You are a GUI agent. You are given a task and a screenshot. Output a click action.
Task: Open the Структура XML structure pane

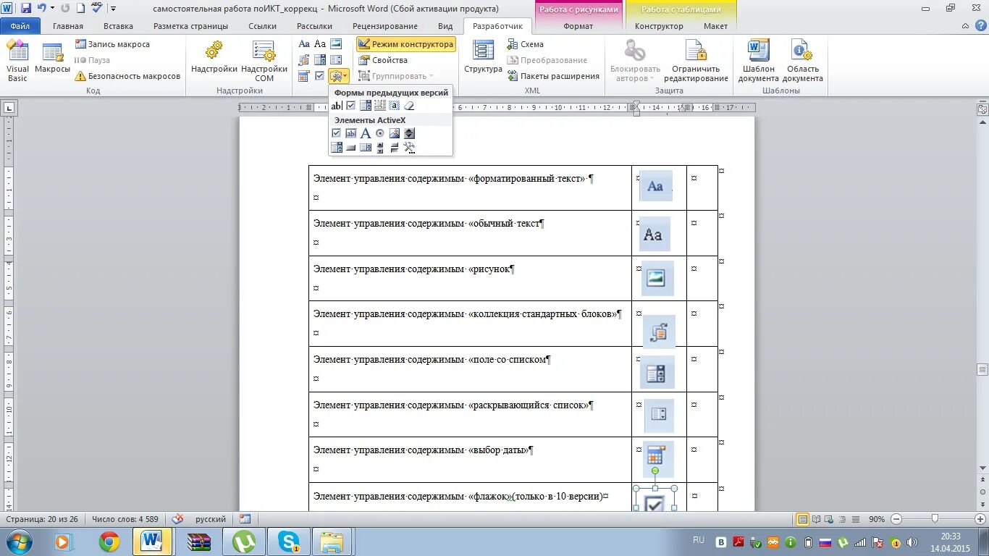pyautogui.click(x=483, y=58)
